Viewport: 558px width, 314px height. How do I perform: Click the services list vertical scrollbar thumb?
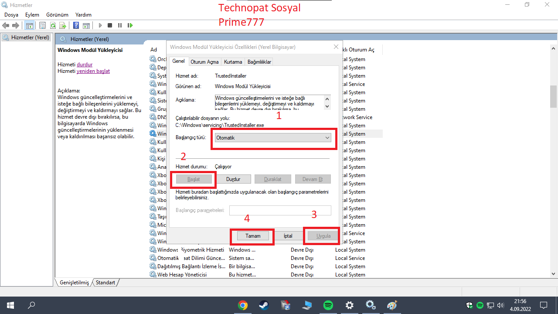click(554, 96)
